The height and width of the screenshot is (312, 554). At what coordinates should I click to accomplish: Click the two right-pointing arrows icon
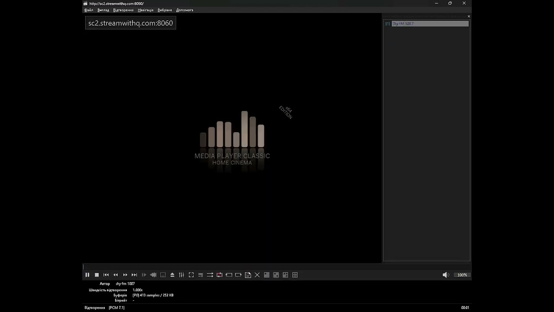point(210,275)
